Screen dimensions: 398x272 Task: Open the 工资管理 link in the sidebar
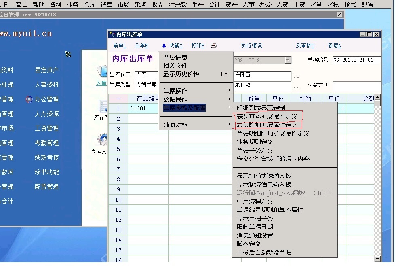[47, 128]
